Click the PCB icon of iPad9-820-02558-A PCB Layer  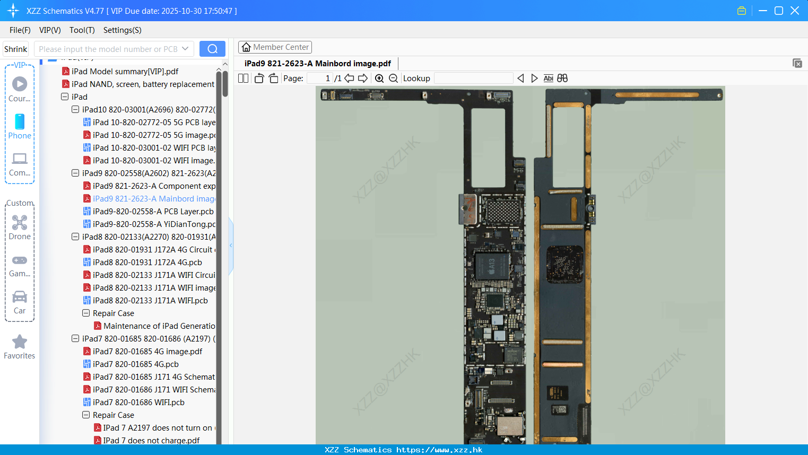tap(87, 211)
